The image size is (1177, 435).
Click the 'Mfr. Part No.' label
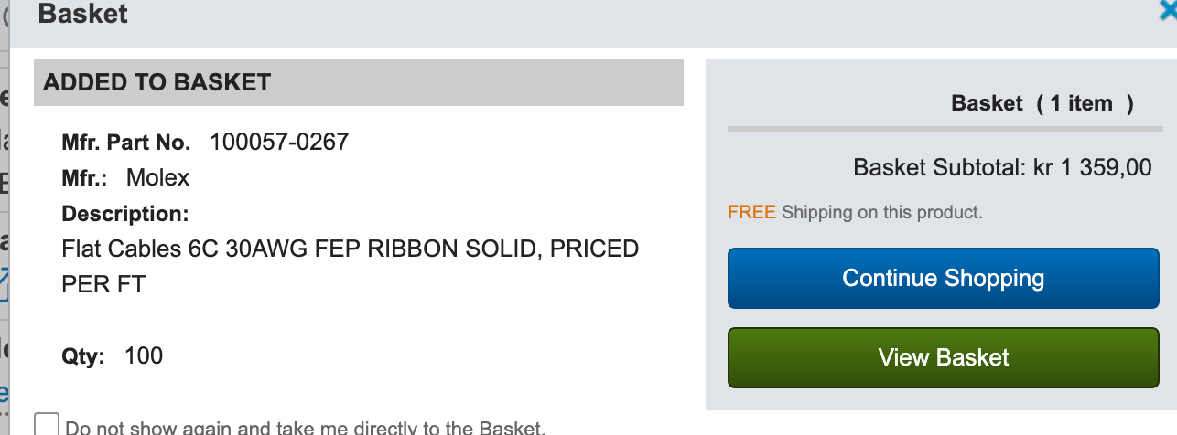(x=125, y=143)
